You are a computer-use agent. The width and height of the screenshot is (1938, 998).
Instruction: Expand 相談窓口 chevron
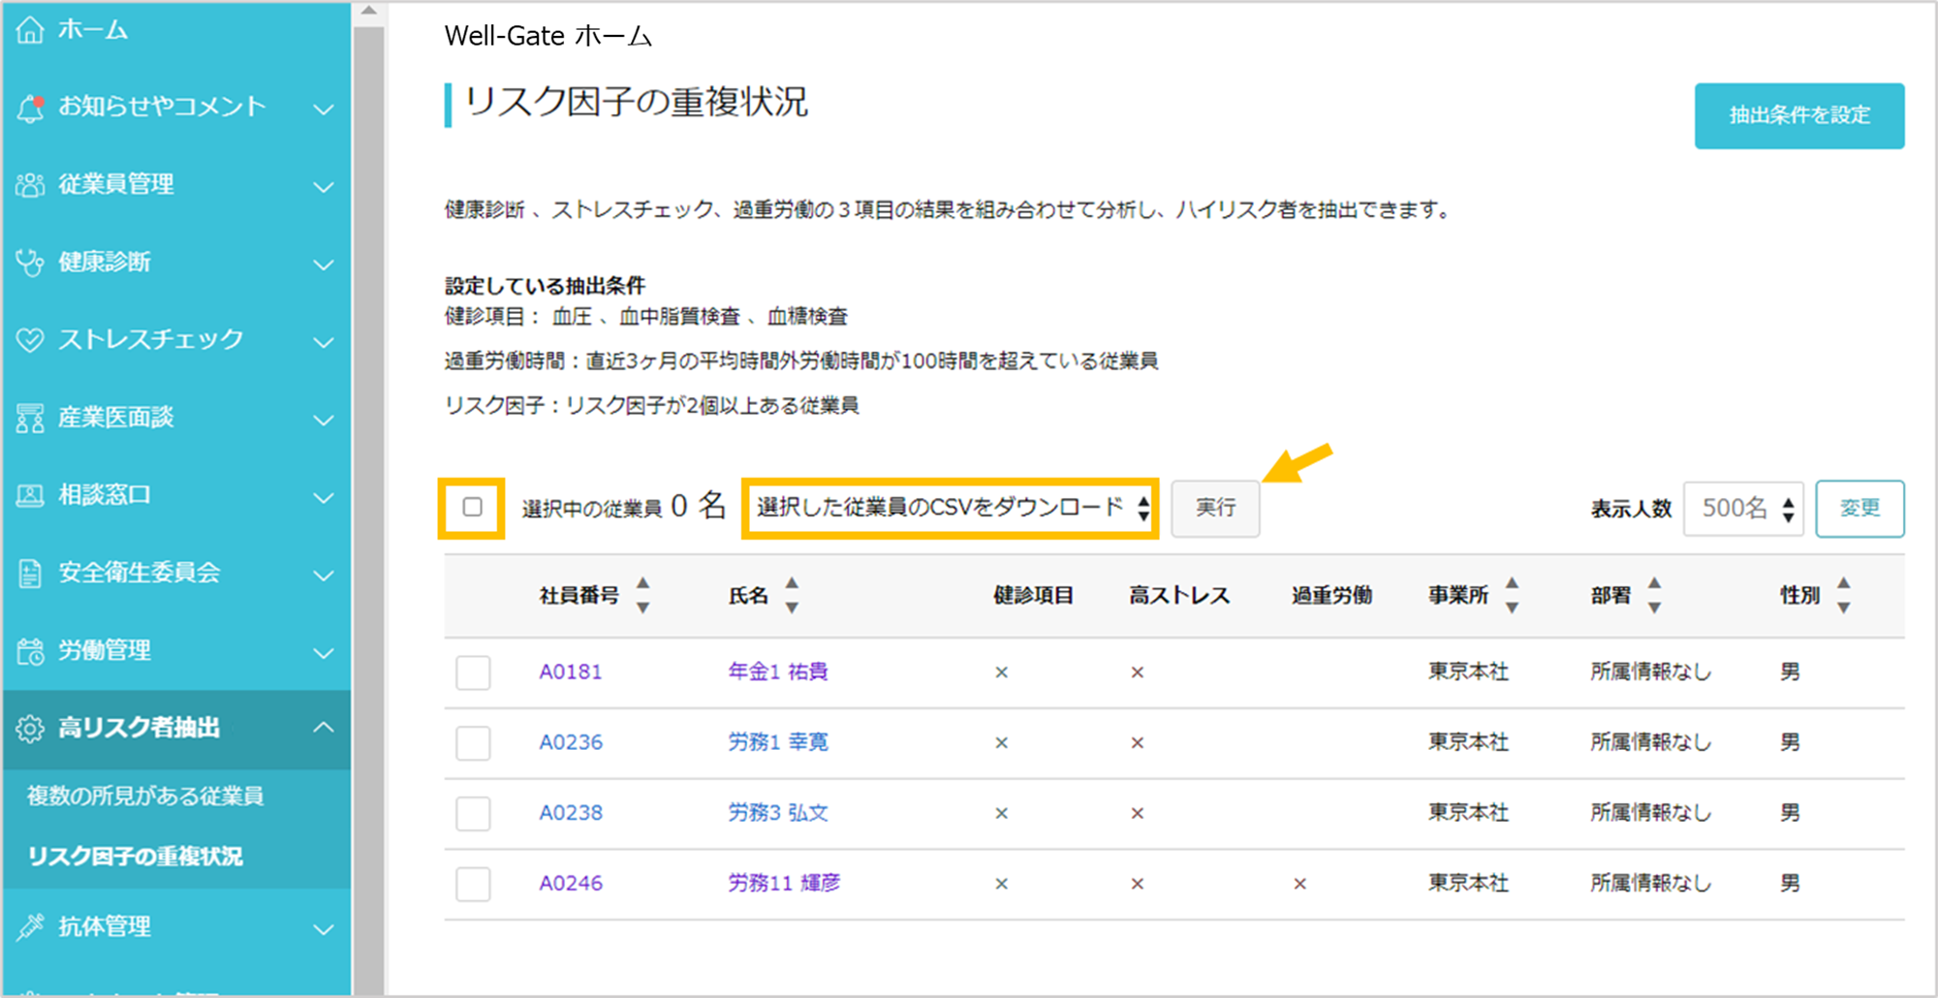click(x=325, y=498)
